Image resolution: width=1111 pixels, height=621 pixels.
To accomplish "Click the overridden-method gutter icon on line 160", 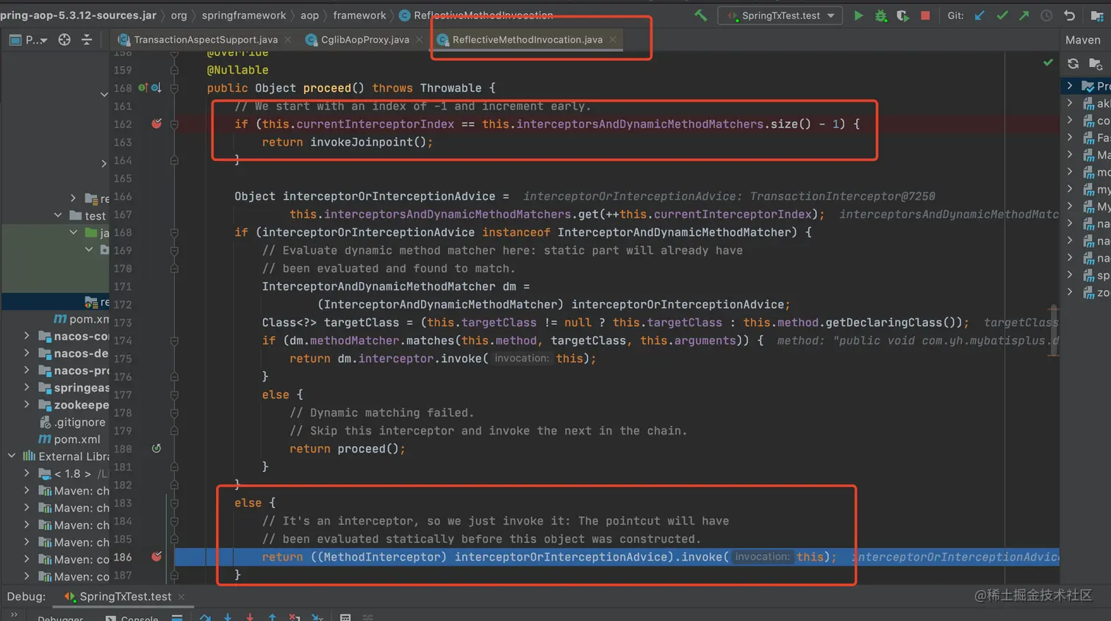I will click(156, 87).
